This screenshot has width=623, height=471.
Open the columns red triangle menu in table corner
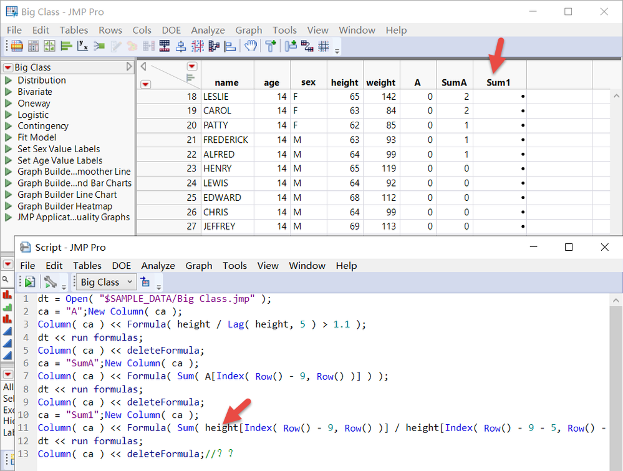(191, 66)
